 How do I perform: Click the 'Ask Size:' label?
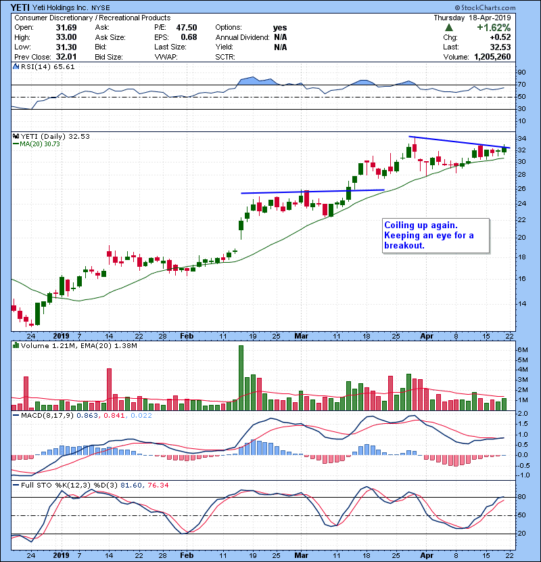pyautogui.click(x=110, y=37)
